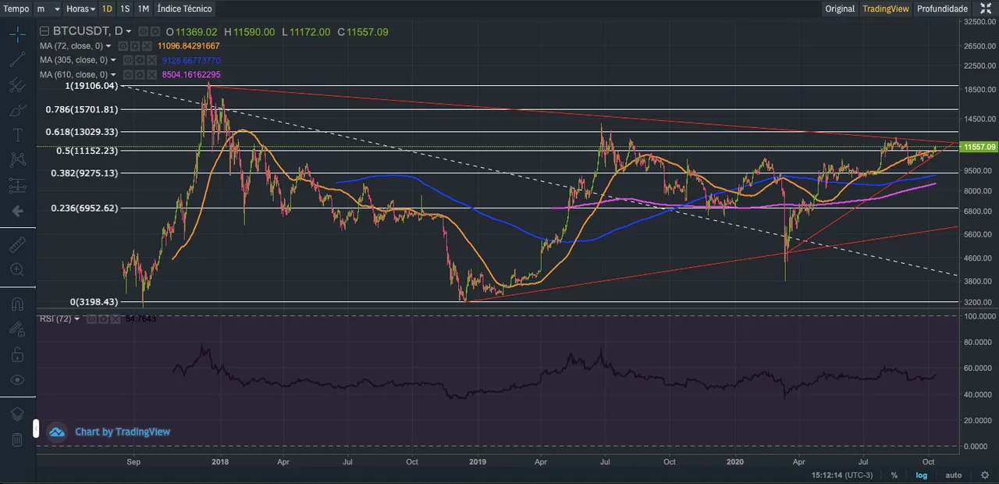Viewport: 999px width, 484px height.
Task: Hide the RSI indicator
Action: (x=91, y=319)
